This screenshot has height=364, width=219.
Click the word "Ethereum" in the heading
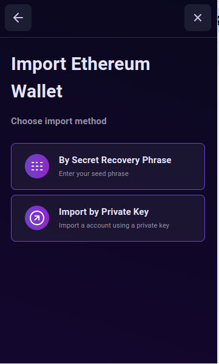coord(110,64)
